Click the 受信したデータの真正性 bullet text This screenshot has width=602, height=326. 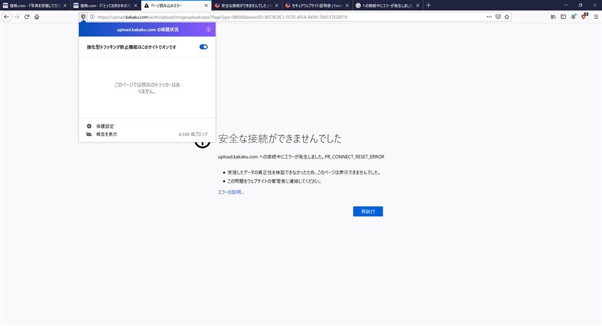point(304,173)
